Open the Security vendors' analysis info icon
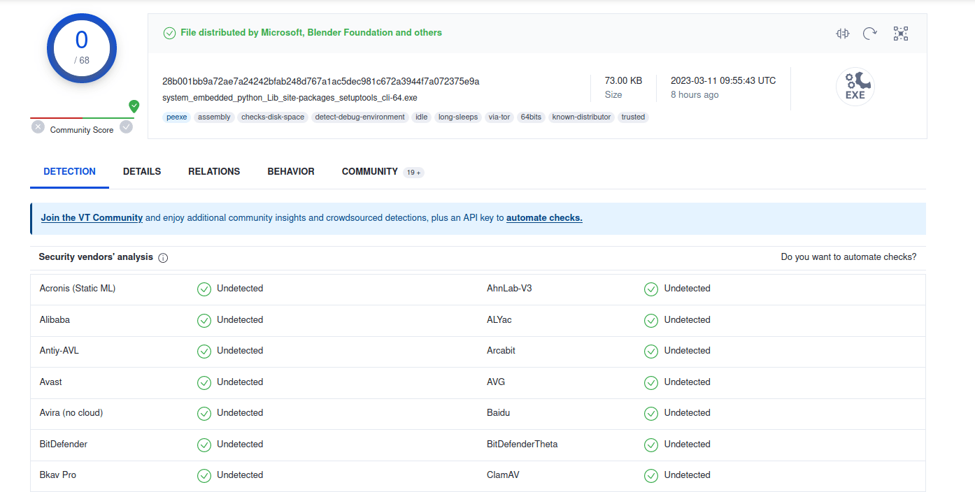 162,257
